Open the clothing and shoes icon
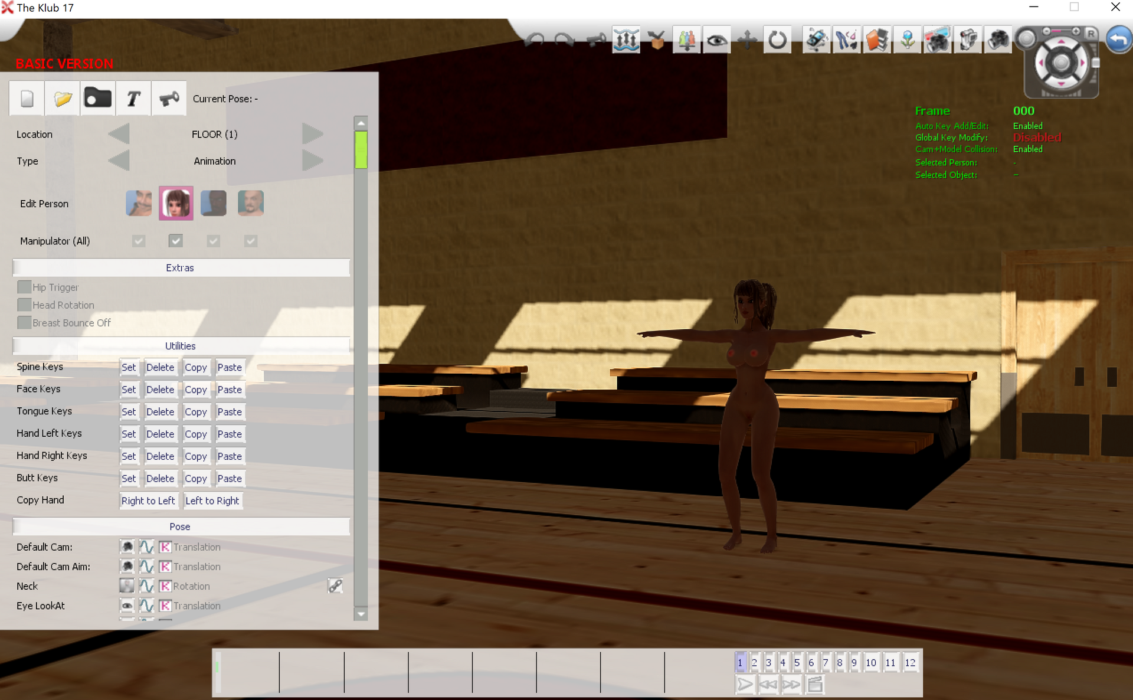Viewport: 1133px width, 700px height. [847, 40]
